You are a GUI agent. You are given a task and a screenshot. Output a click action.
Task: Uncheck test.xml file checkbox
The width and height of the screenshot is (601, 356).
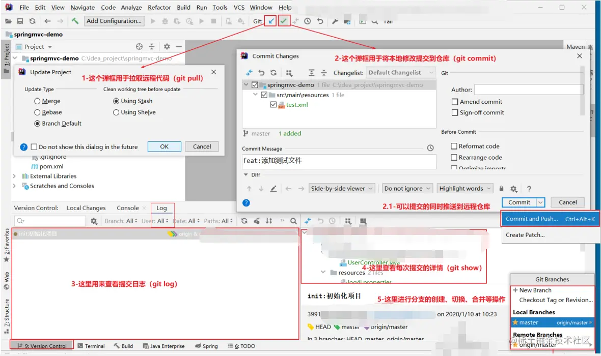tap(274, 104)
